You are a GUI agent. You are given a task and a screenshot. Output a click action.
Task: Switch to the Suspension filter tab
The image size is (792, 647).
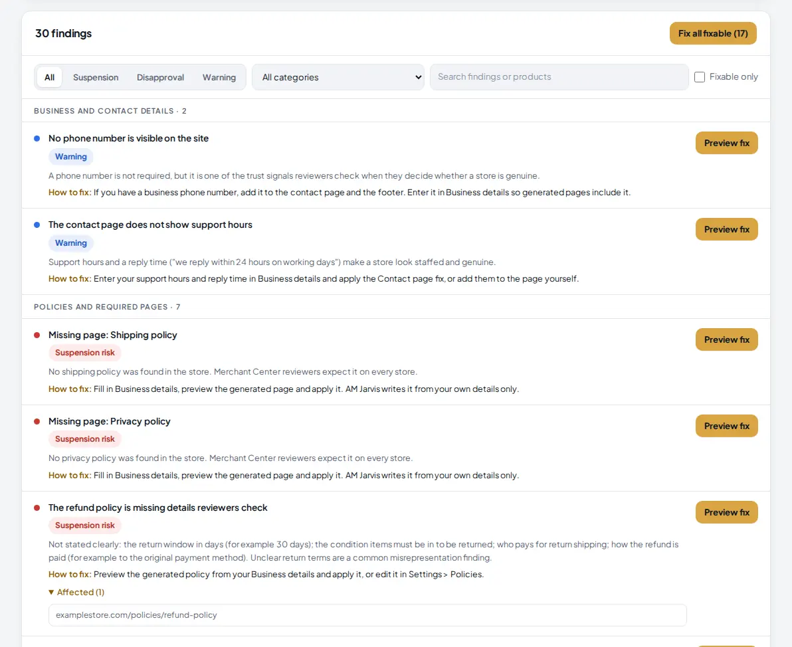[x=96, y=77]
